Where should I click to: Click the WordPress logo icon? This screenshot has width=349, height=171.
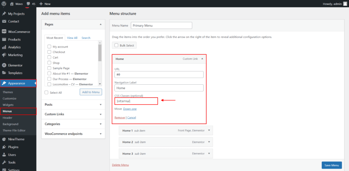tap(4, 3)
